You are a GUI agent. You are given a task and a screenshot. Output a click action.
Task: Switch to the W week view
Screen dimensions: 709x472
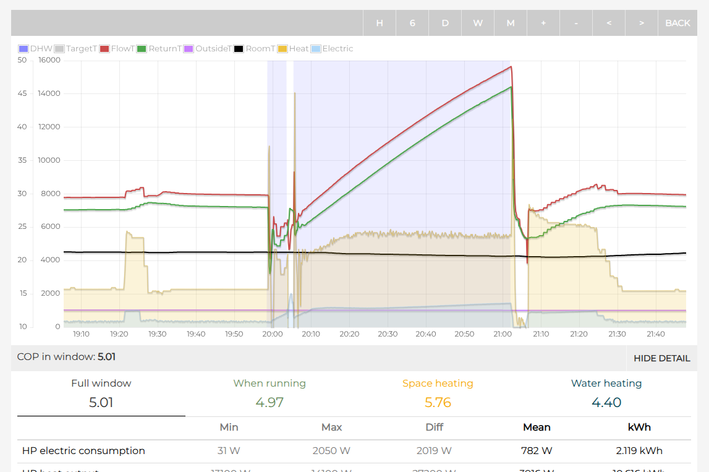478,23
